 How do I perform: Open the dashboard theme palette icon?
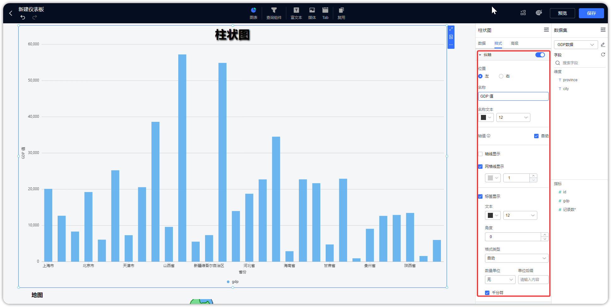coord(539,13)
